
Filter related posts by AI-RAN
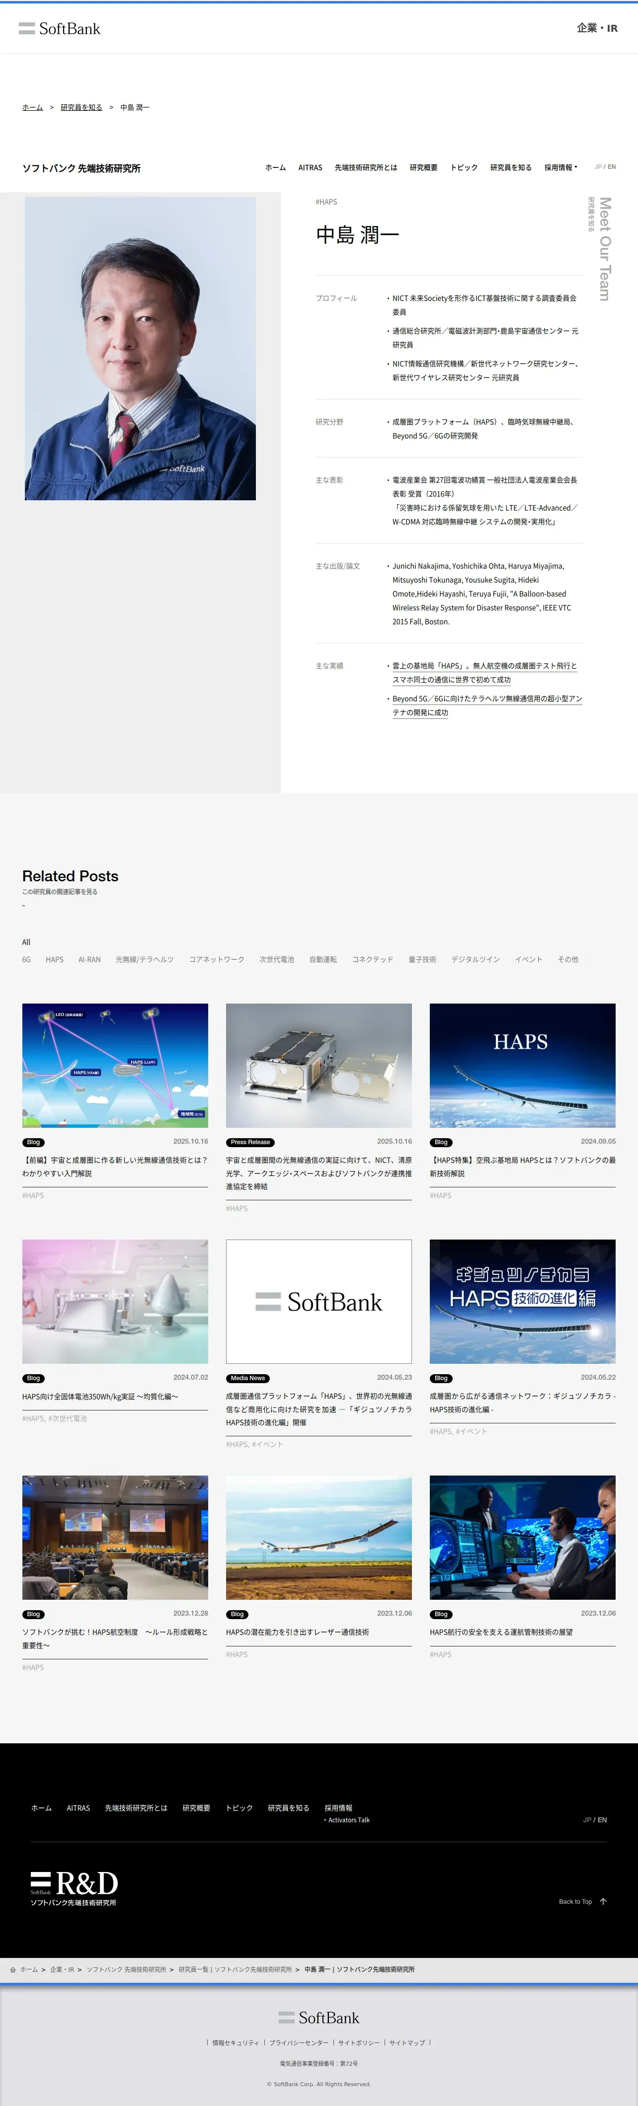(89, 960)
